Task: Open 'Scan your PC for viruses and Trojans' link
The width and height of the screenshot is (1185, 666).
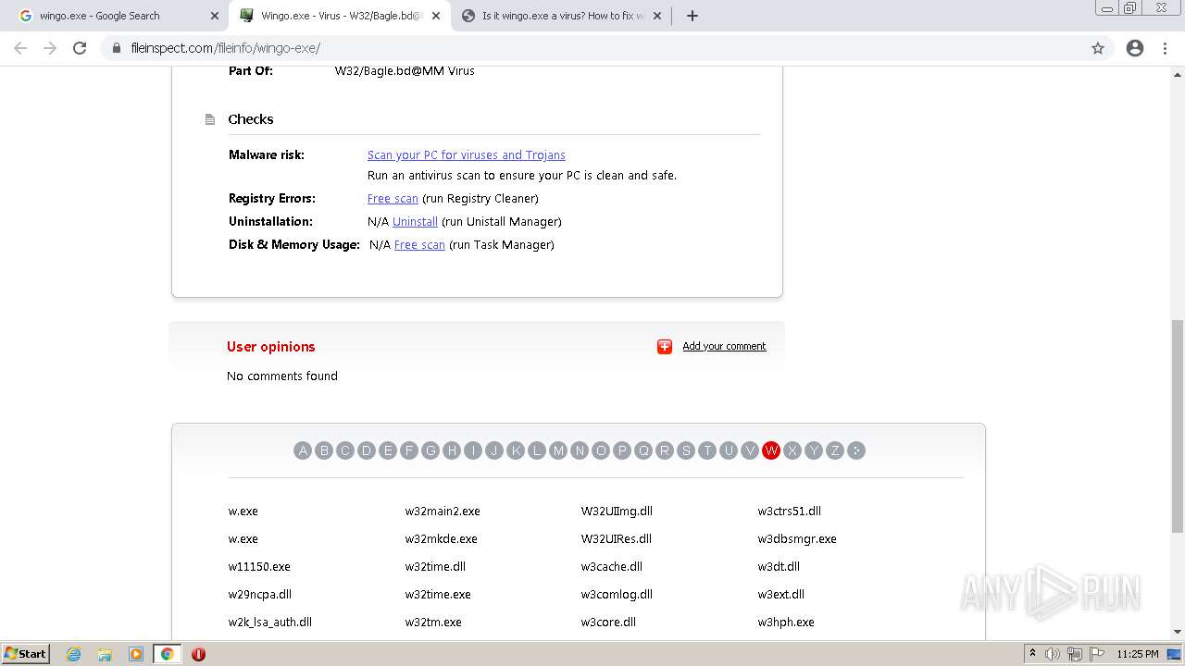Action: coord(466,154)
